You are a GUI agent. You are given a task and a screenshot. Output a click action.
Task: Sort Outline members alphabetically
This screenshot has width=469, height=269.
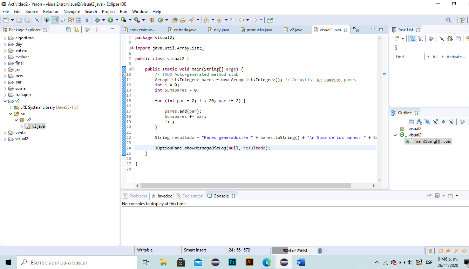[419, 122]
